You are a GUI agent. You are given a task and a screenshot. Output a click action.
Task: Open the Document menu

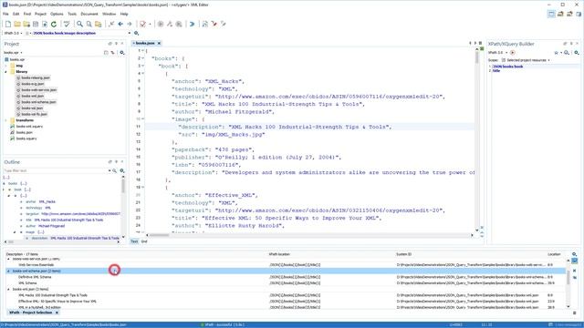(x=89, y=14)
